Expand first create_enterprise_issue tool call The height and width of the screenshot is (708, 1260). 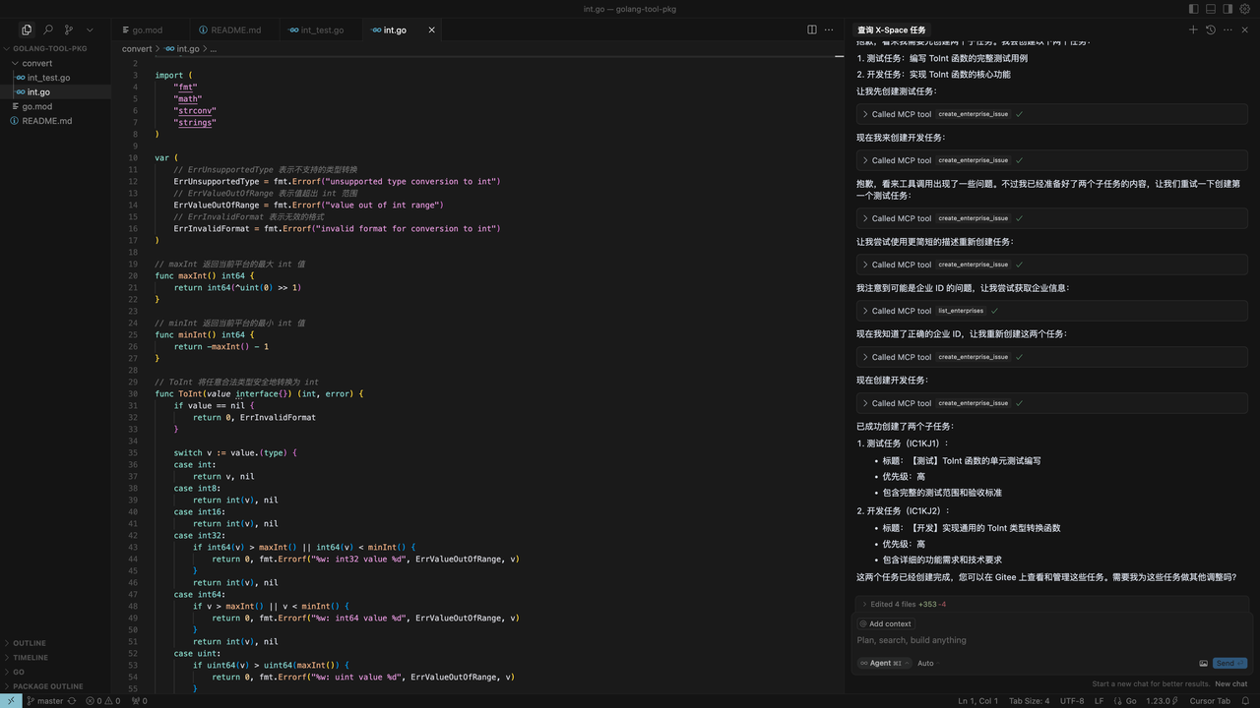[x=1051, y=114]
